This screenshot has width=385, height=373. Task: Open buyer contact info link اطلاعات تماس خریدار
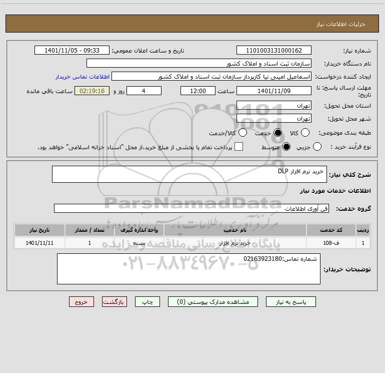click(82, 77)
